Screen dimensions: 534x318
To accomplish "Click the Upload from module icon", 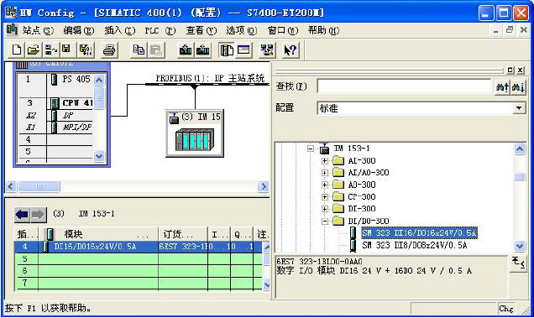I will [202, 50].
